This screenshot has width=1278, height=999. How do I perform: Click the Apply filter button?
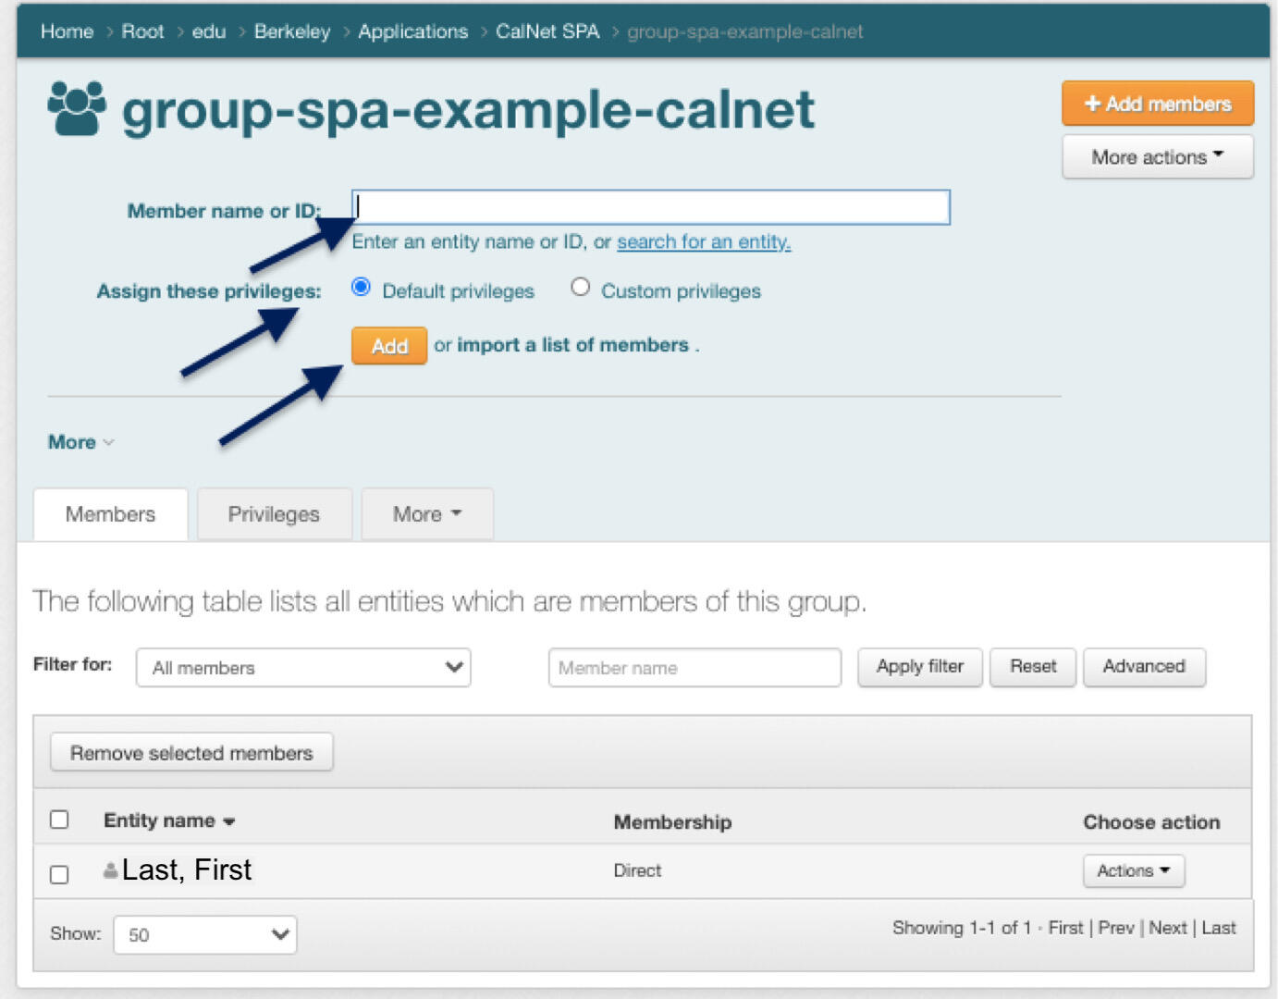point(919,666)
